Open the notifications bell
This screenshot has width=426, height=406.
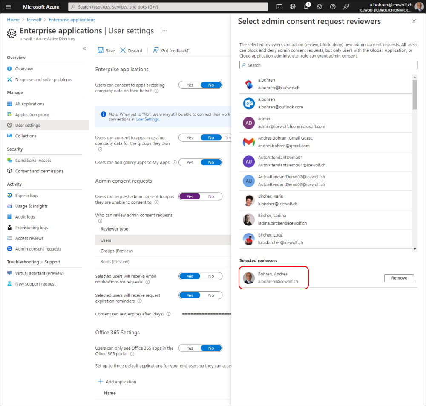(x=306, y=6)
